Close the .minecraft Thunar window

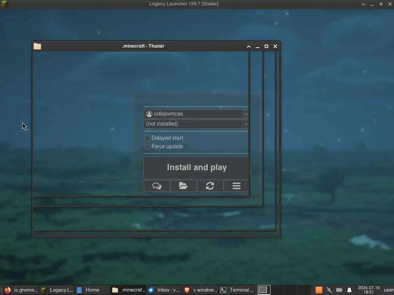click(275, 46)
